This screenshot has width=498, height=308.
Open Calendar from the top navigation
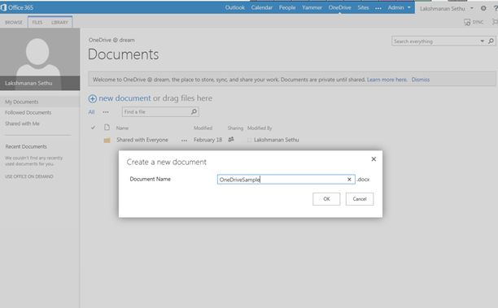262,7
